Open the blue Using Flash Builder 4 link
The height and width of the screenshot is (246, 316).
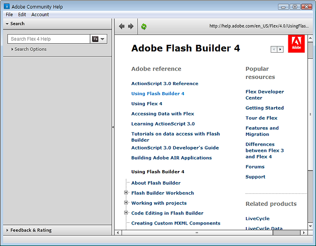[158, 93]
